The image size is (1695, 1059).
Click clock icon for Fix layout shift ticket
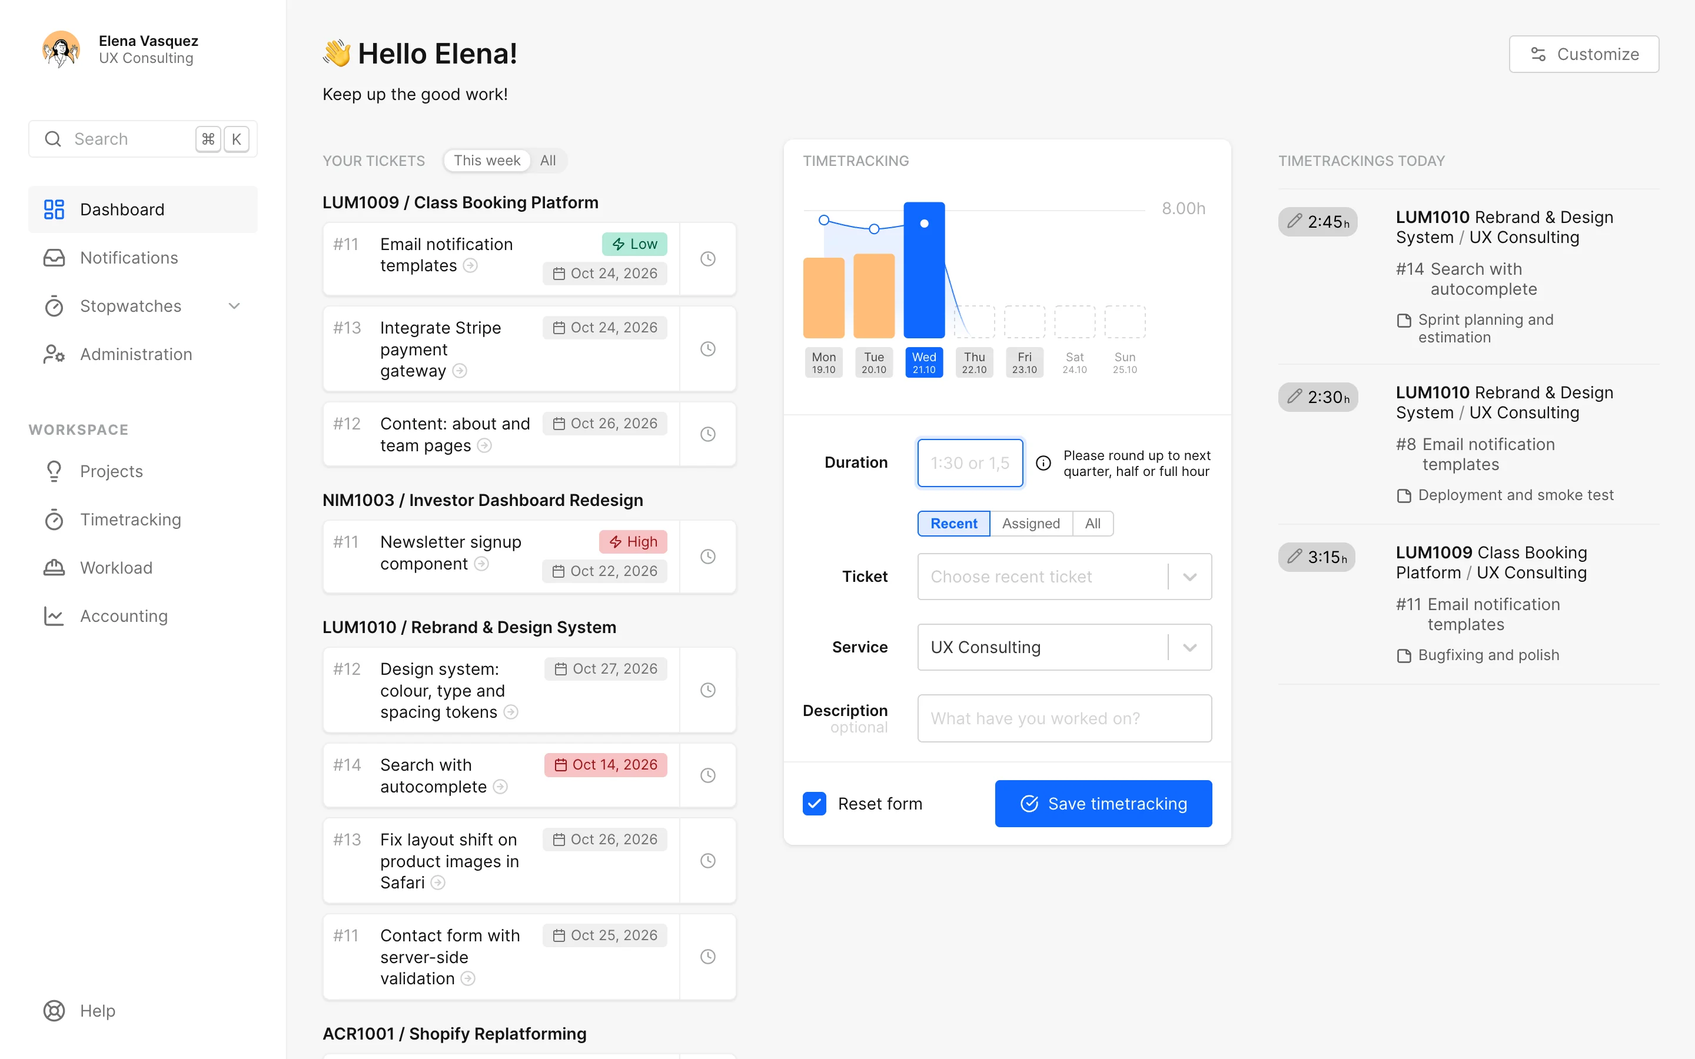[707, 861]
